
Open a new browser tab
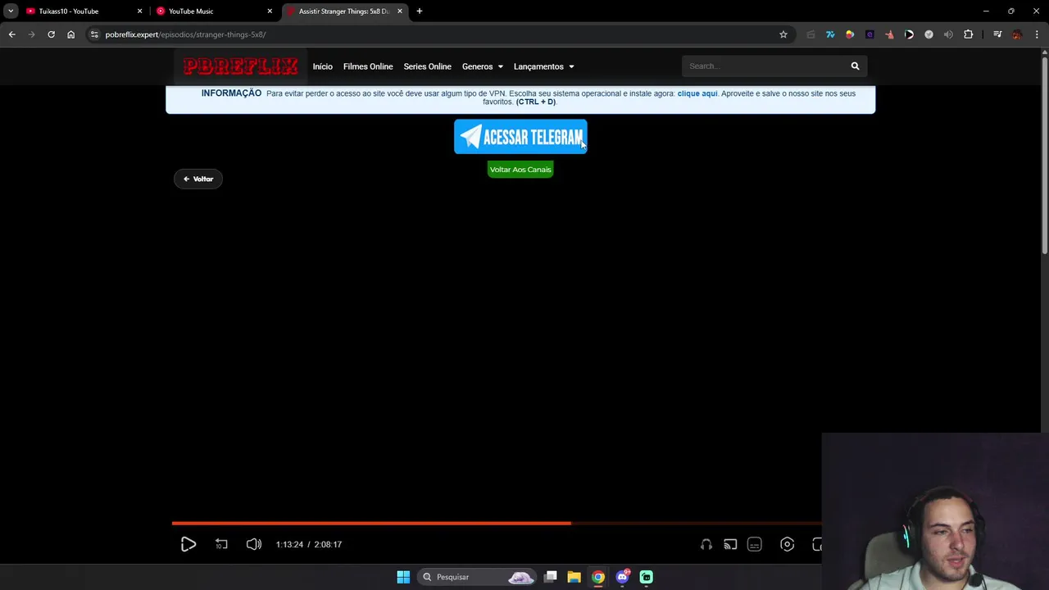[x=420, y=11]
